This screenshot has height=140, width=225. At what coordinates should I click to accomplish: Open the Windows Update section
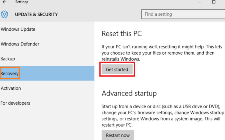(18, 29)
